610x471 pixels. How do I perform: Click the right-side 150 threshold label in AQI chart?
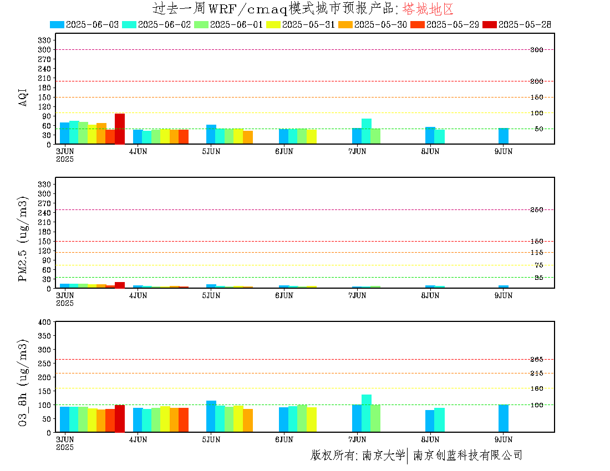click(x=537, y=97)
